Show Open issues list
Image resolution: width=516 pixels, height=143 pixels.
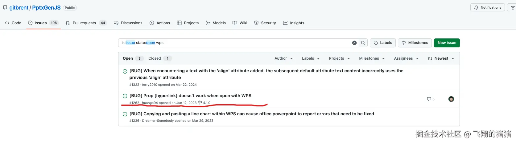point(128,58)
